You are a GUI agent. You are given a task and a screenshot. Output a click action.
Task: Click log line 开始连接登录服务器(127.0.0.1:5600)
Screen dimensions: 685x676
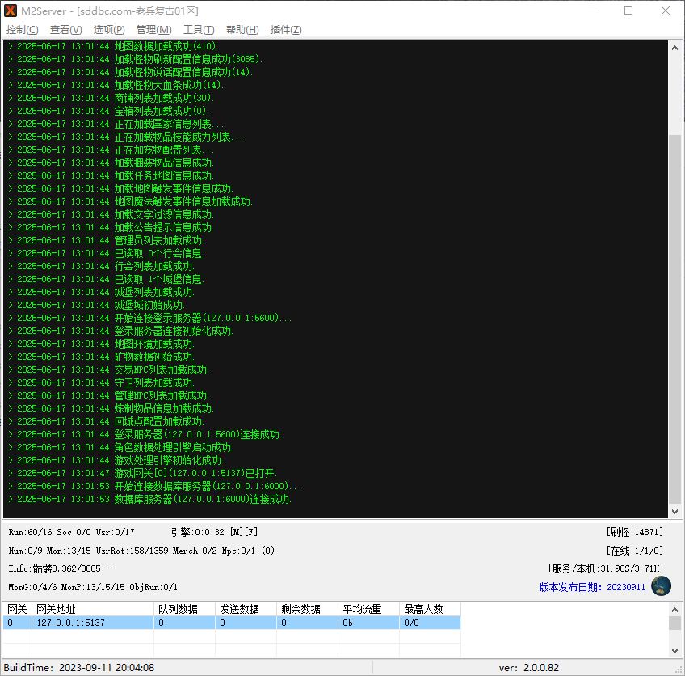(x=150, y=318)
